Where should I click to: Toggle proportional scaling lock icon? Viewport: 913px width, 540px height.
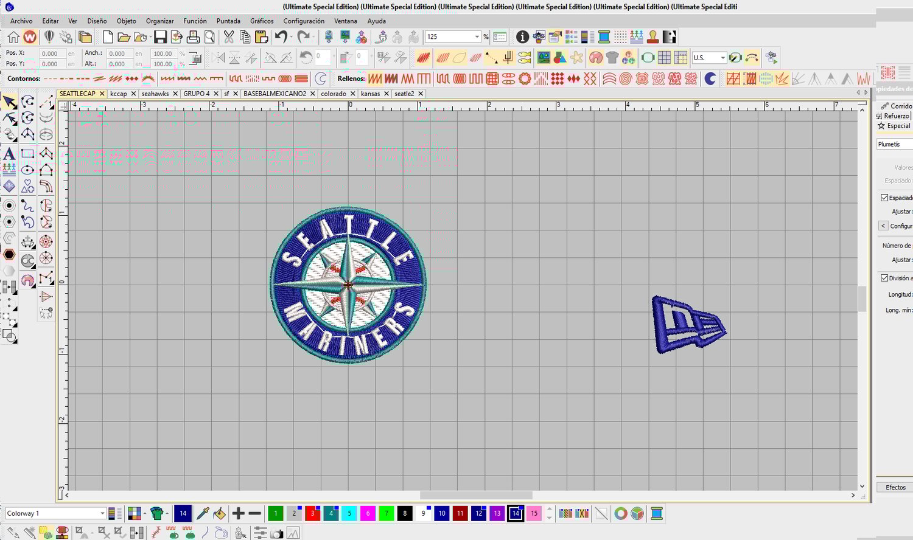click(195, 58)
